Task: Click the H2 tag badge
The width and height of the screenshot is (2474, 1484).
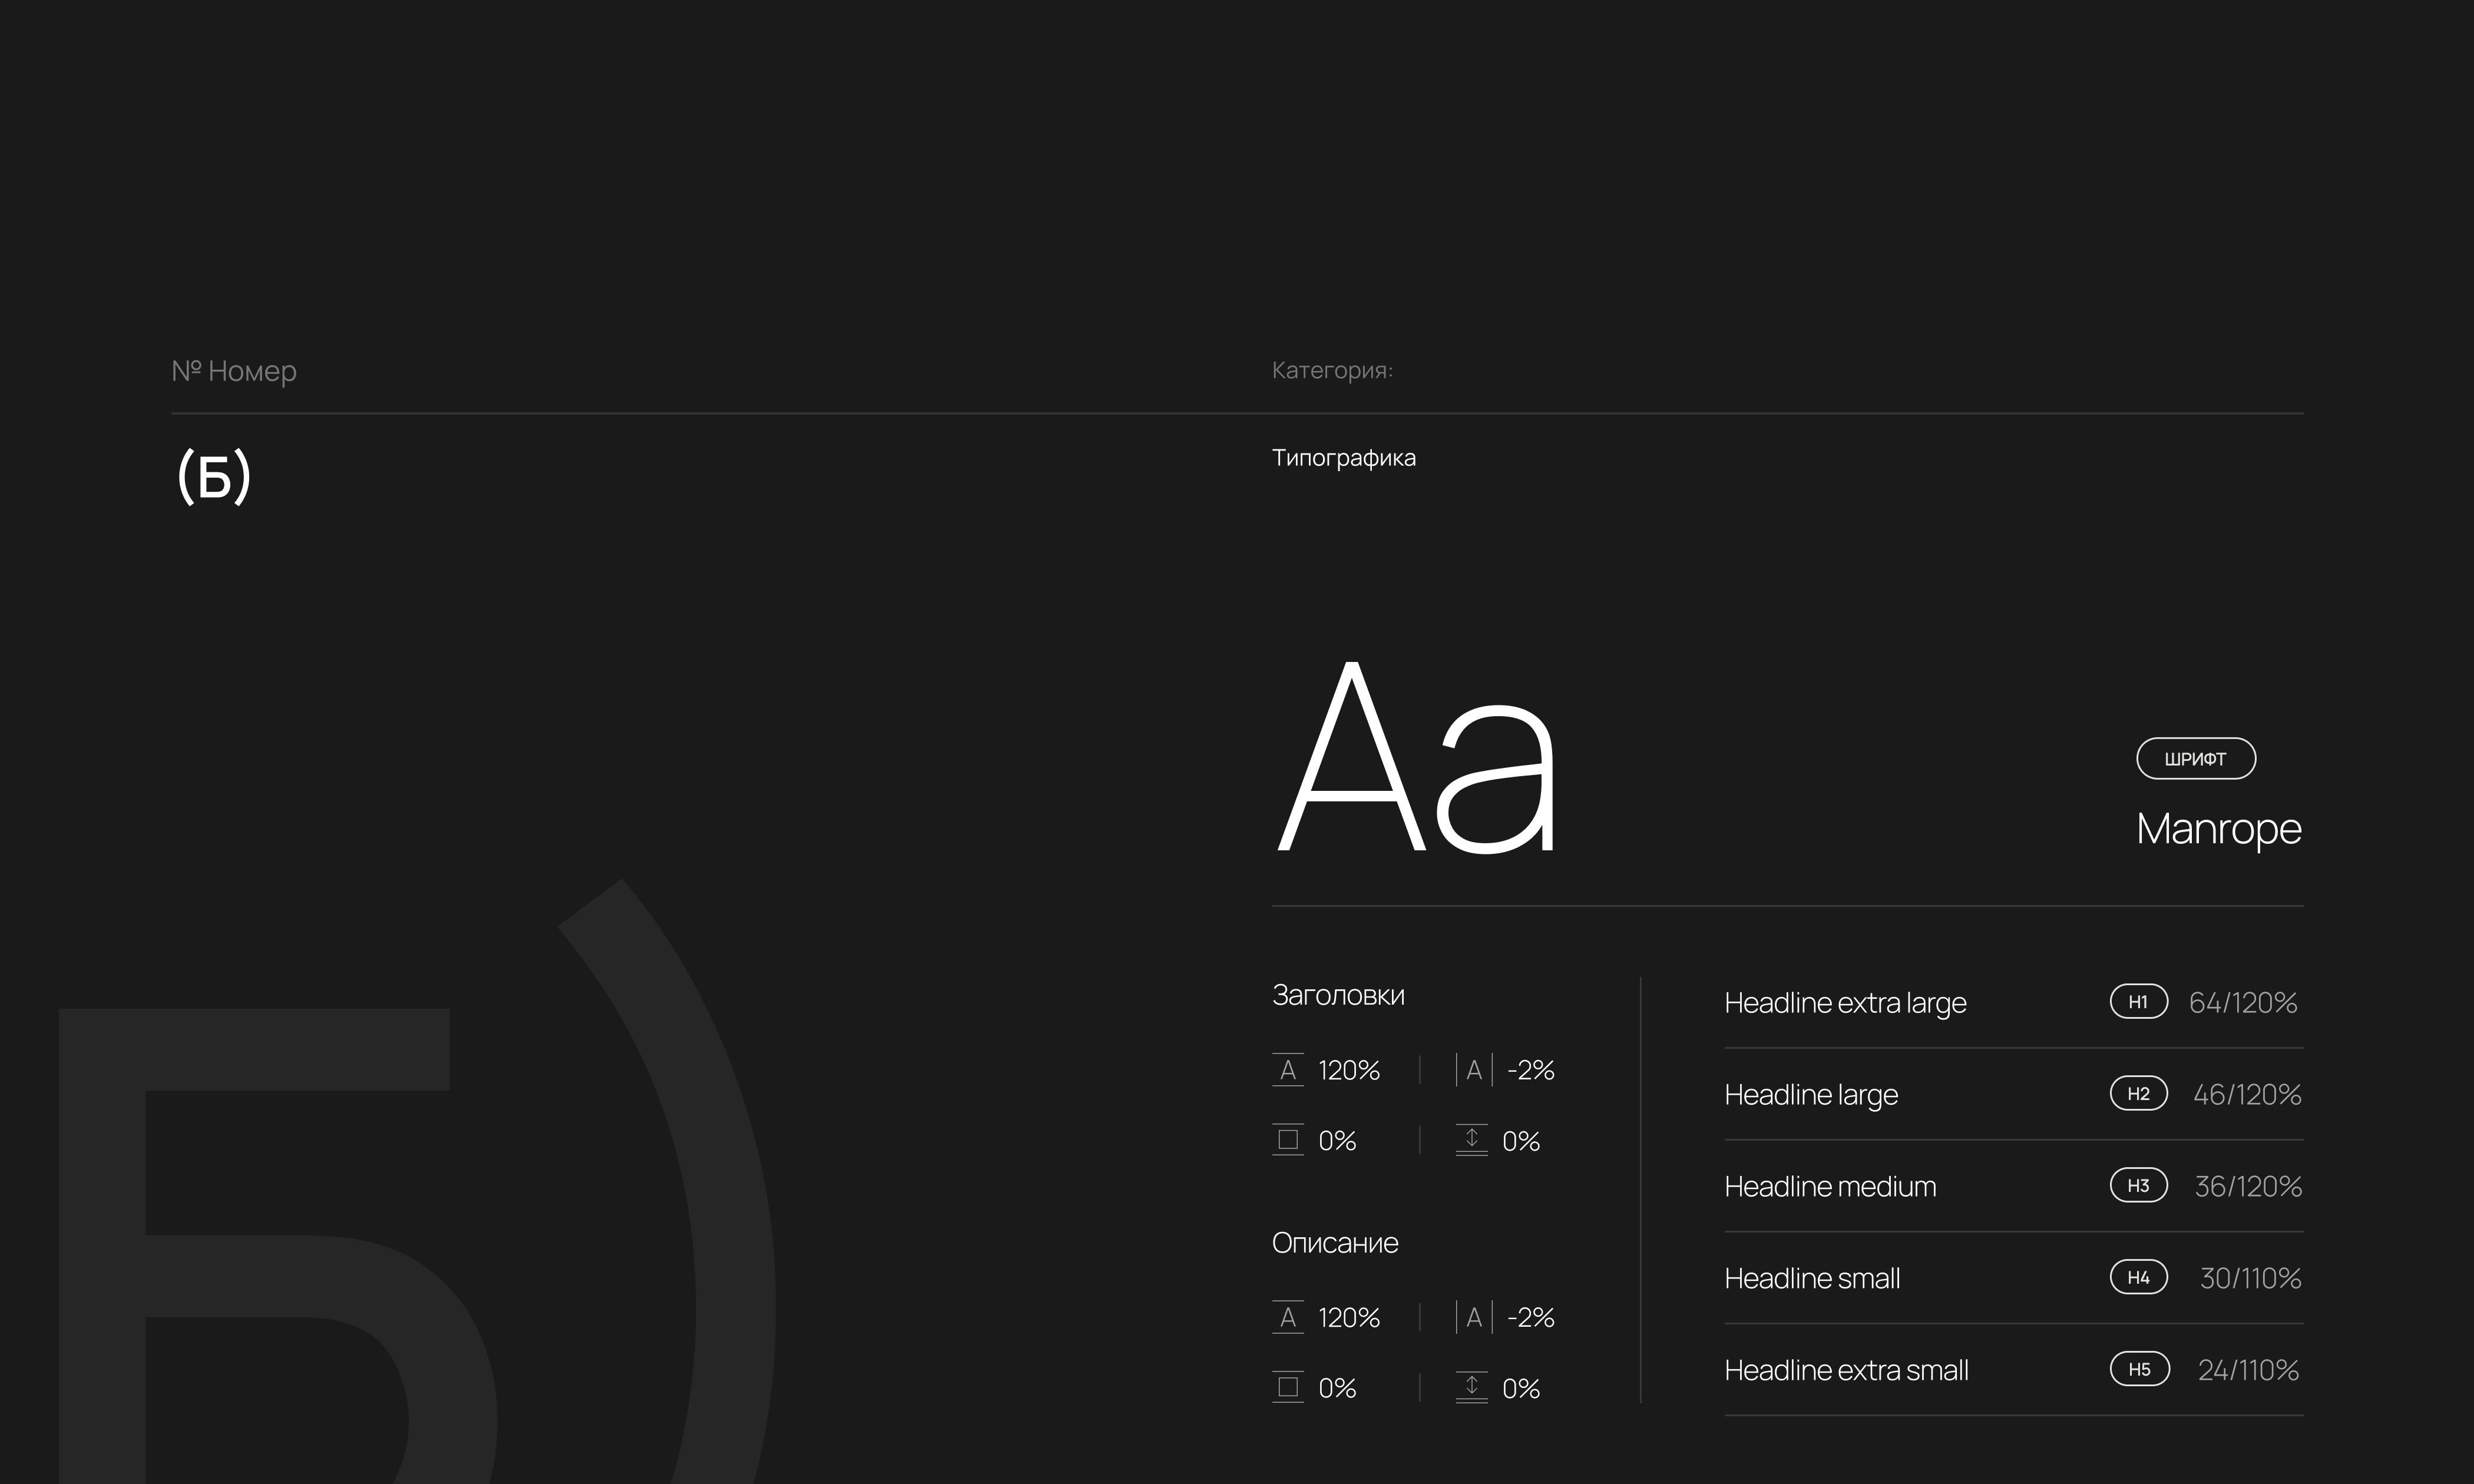Action: [x=2138, y=1093]
